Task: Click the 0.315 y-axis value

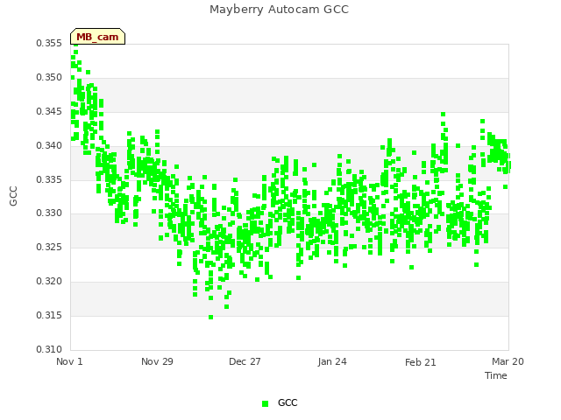Action: [x=49, y=315]
